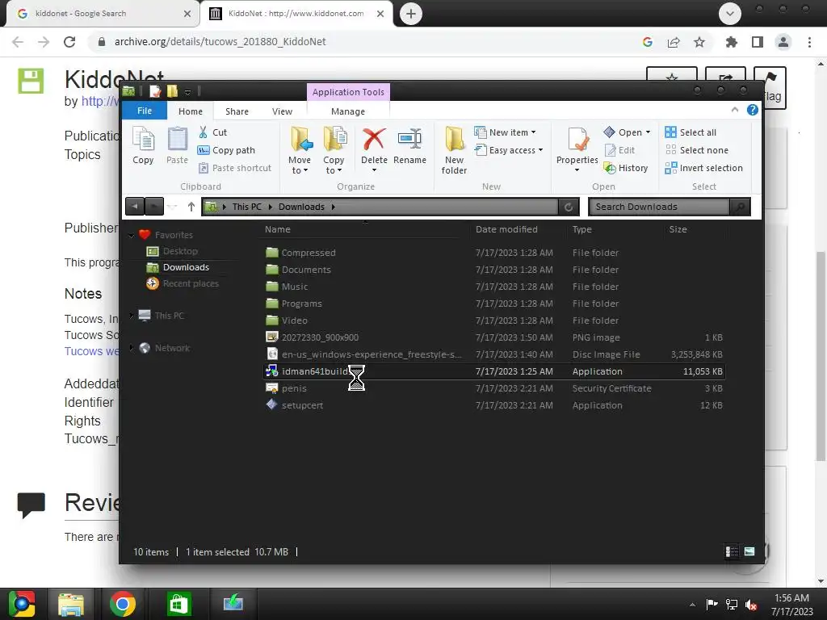827x620 pixels.
Task: Open the Store taskbar icon
Action: [x=178, y=604]
